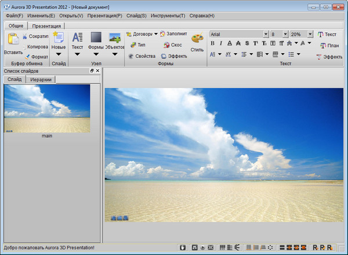Click the hand pan tool in status bar
Image resolution: width=348 pixels, height=255 pixels.
coord(182,247)
